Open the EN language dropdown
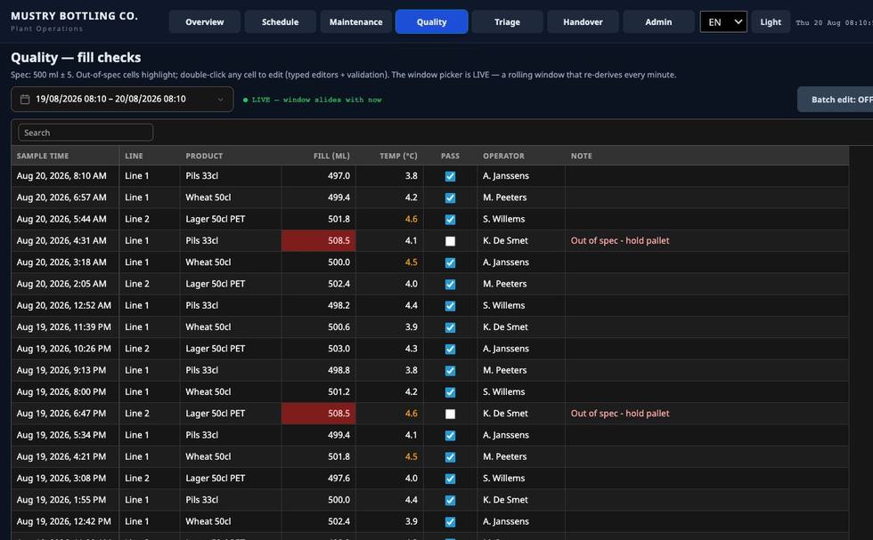This screenshot has height=540, width=873. [x=723, y=22]
